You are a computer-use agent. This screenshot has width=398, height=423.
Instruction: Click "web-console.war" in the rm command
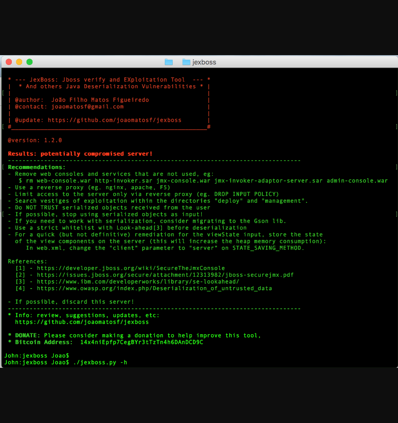coord(63,181)
